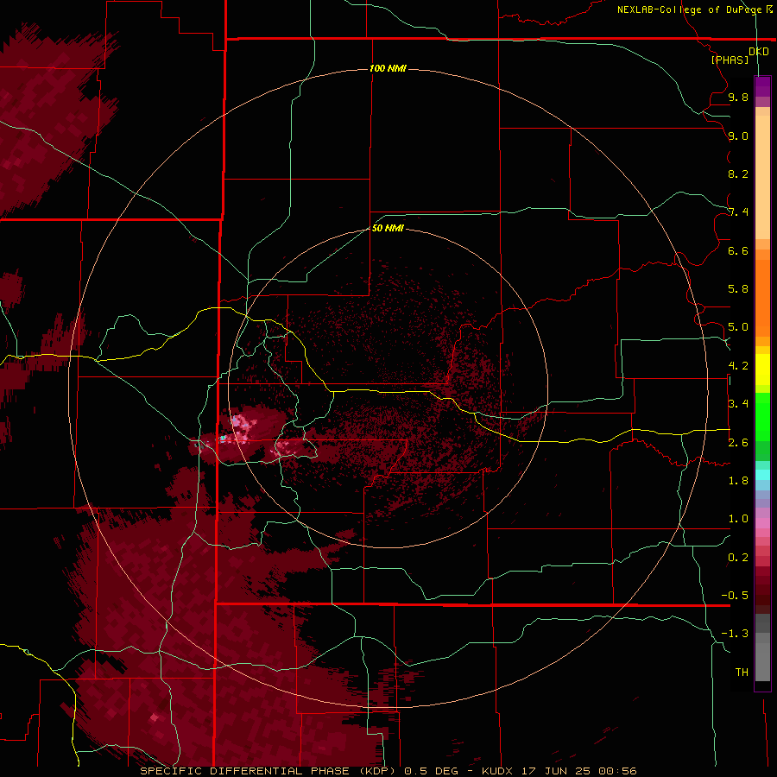Click the 6.6 scale value
This screenshot has height=777, width=777.
tap(738, 250)
